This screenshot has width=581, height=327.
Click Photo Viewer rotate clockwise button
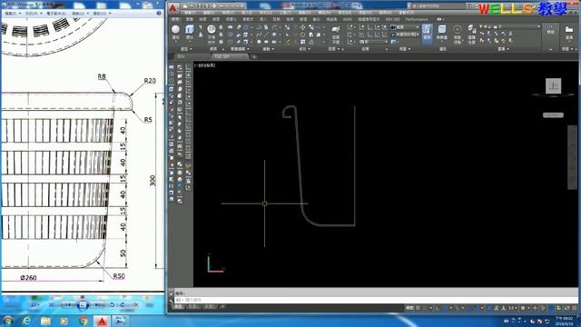point(123,305)
